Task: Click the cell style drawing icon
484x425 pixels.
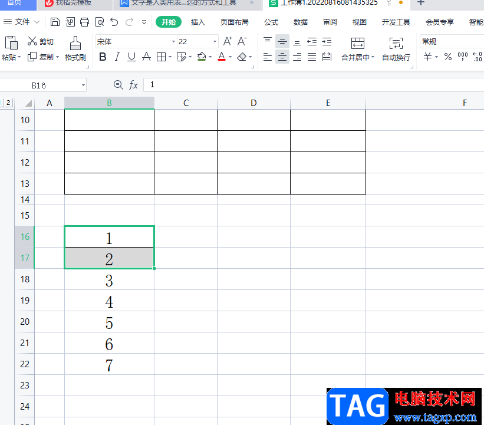Action: [181, 57]
